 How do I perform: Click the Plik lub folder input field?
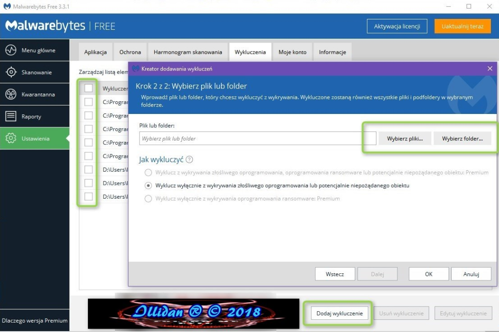pos(257,139)
